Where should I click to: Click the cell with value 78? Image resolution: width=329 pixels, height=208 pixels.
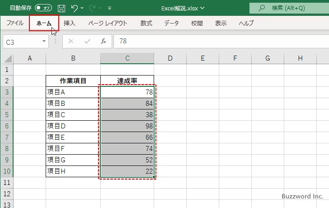click(x=127, y=92)
